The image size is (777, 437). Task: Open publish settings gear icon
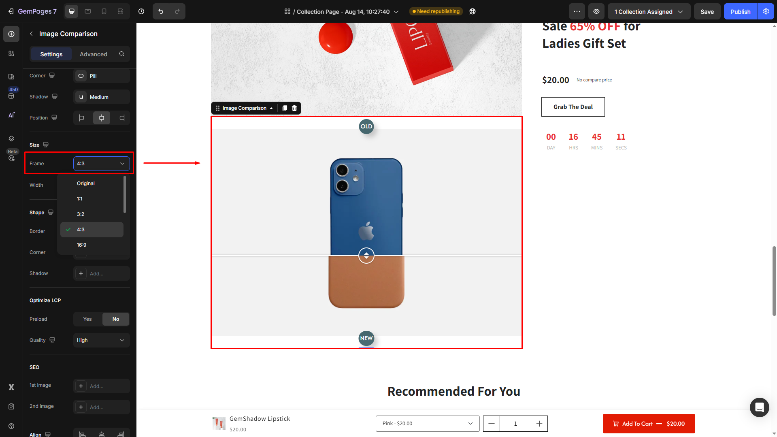[x=766, y=11]
